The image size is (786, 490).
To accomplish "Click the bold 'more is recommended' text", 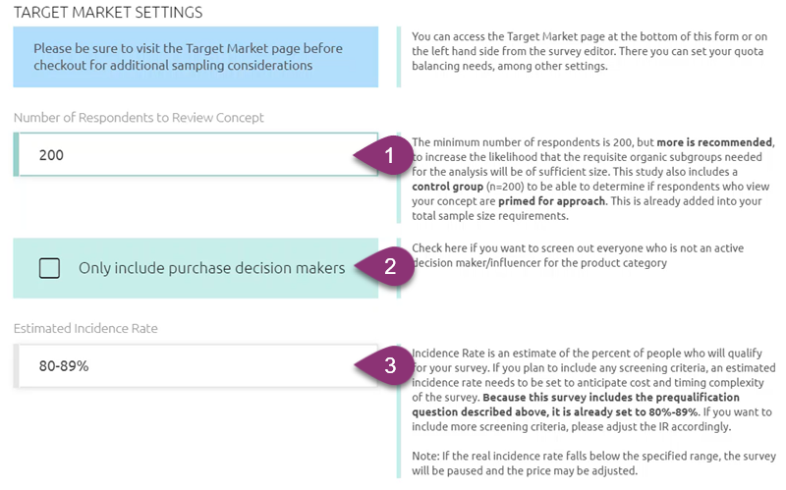I will pyautogui.click(x=714, y=142).
